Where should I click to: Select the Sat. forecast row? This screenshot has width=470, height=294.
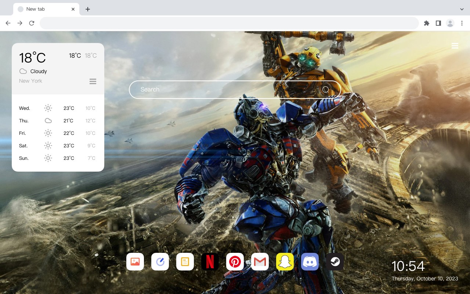[58, 146]
